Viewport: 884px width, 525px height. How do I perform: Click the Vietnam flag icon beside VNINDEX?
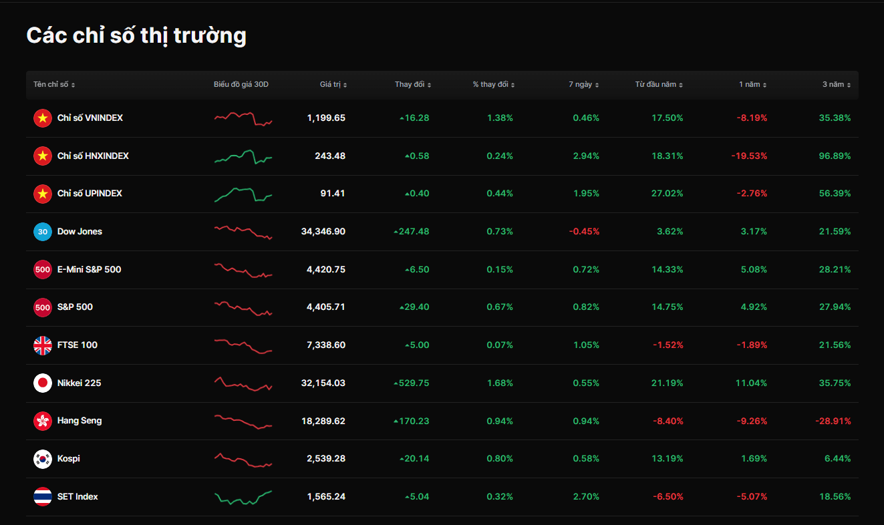[x=43, y=118]
